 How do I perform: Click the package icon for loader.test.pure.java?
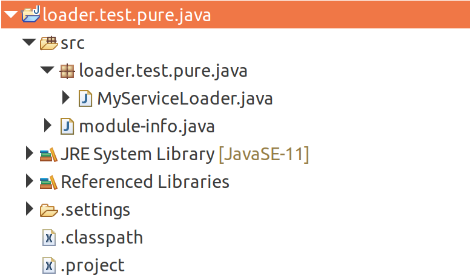tap(67, 71)
